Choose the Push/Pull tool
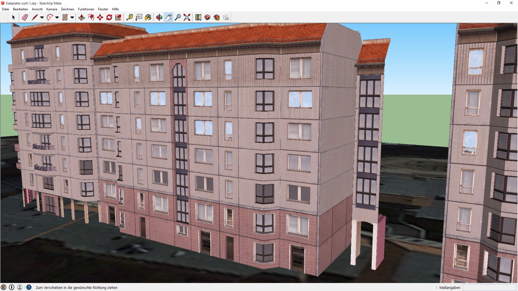Viewport: 518px width, 291px height. point(81,18)
